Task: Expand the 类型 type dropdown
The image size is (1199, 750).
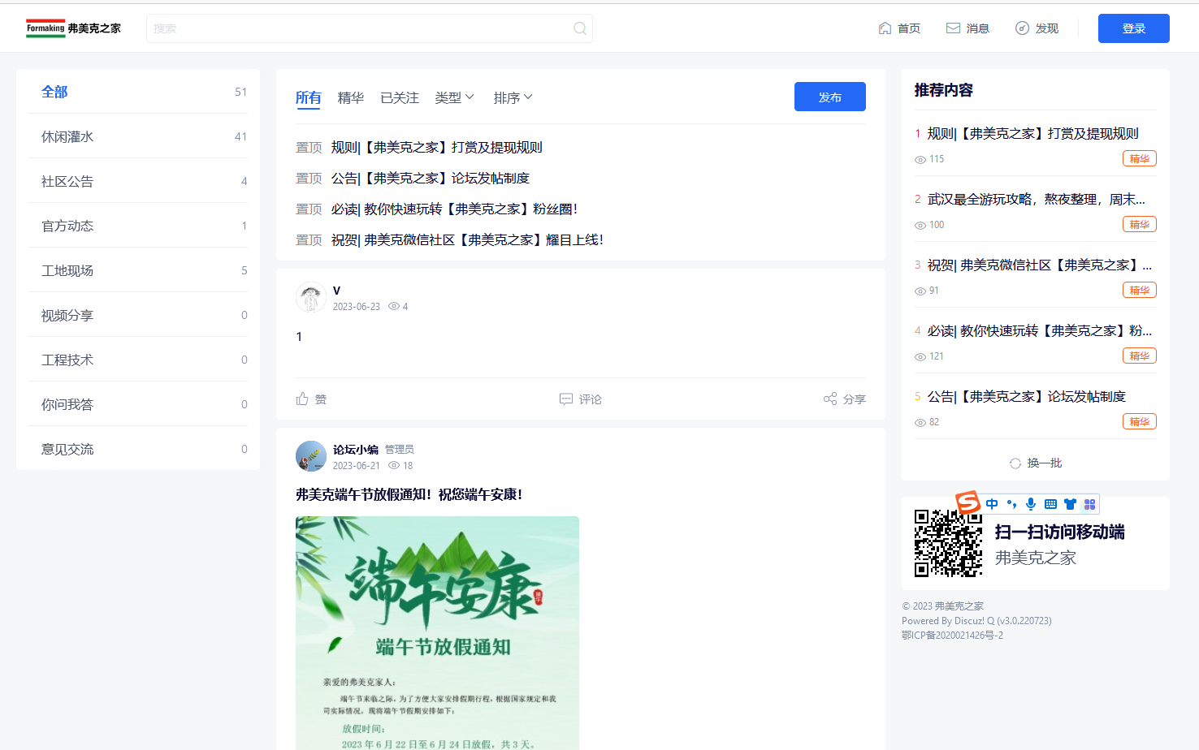Action: pos(453,97)
